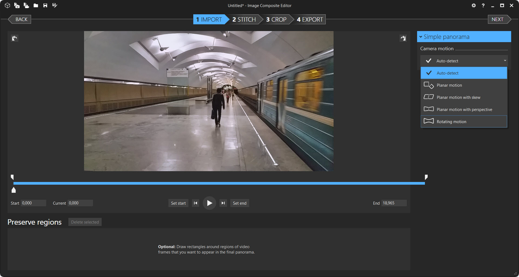Go to the 4 EXPORT step
The height and width of the screenshot is (277, 519).
310,19
